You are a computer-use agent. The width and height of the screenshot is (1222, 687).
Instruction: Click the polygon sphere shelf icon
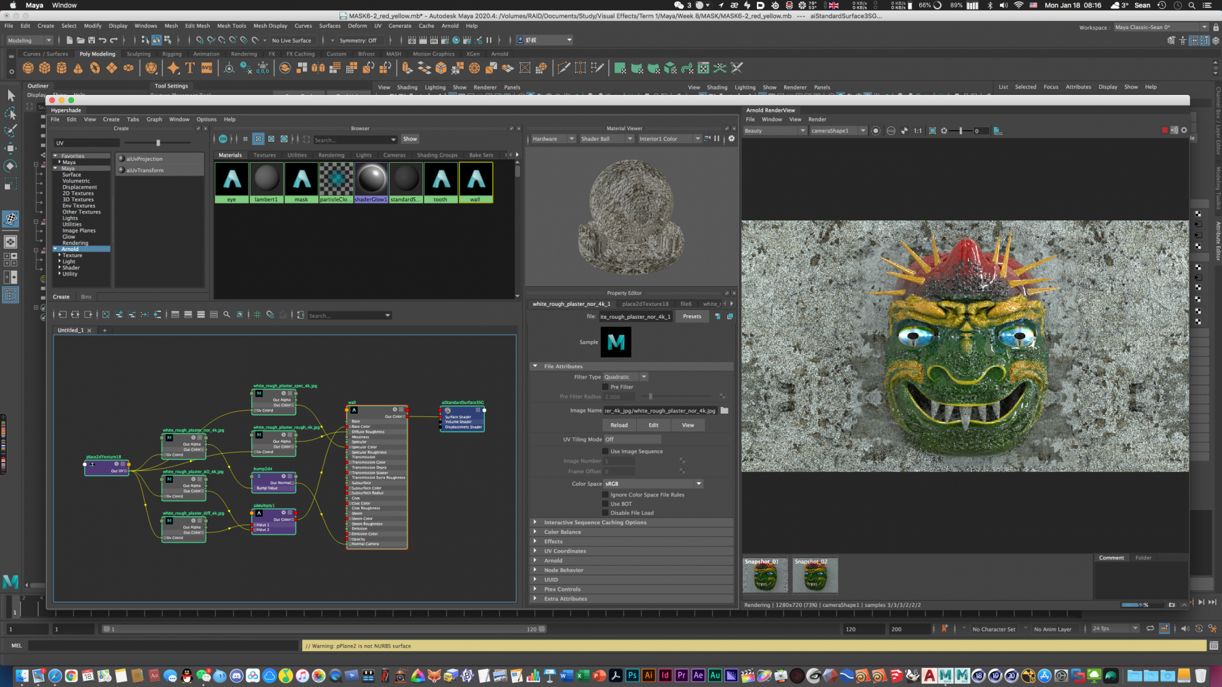[28, 68]
